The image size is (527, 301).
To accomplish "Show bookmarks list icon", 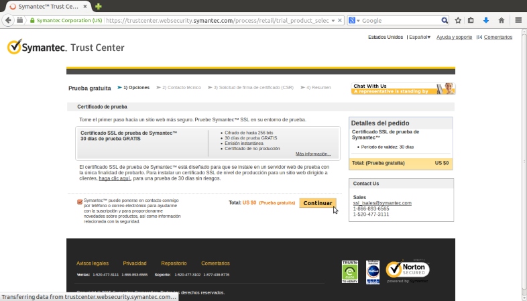I will coord(471,21).
